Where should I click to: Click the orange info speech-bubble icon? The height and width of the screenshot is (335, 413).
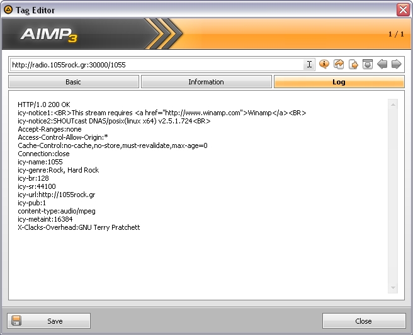click(x=324, y=64)
